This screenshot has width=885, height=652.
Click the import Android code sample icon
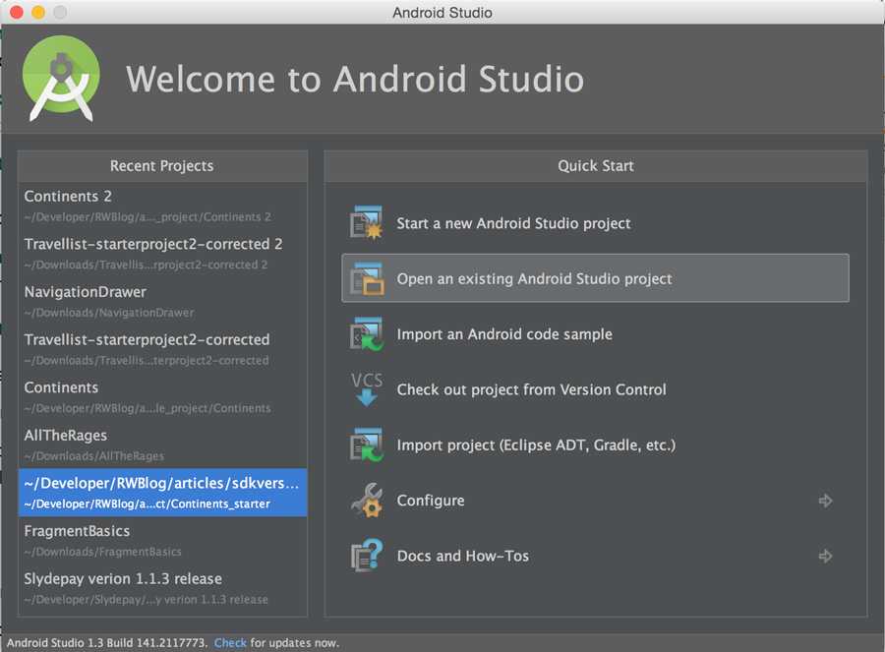coord(367,334)
